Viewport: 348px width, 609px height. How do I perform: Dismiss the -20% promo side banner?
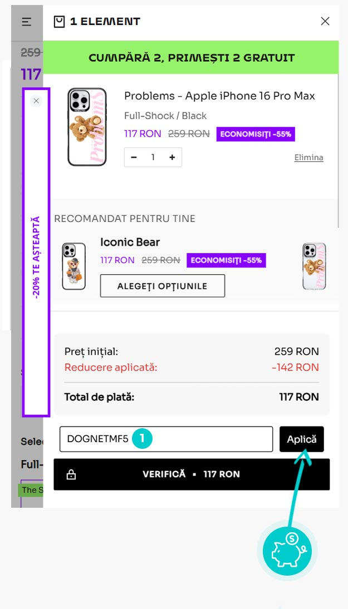(36, 101)
